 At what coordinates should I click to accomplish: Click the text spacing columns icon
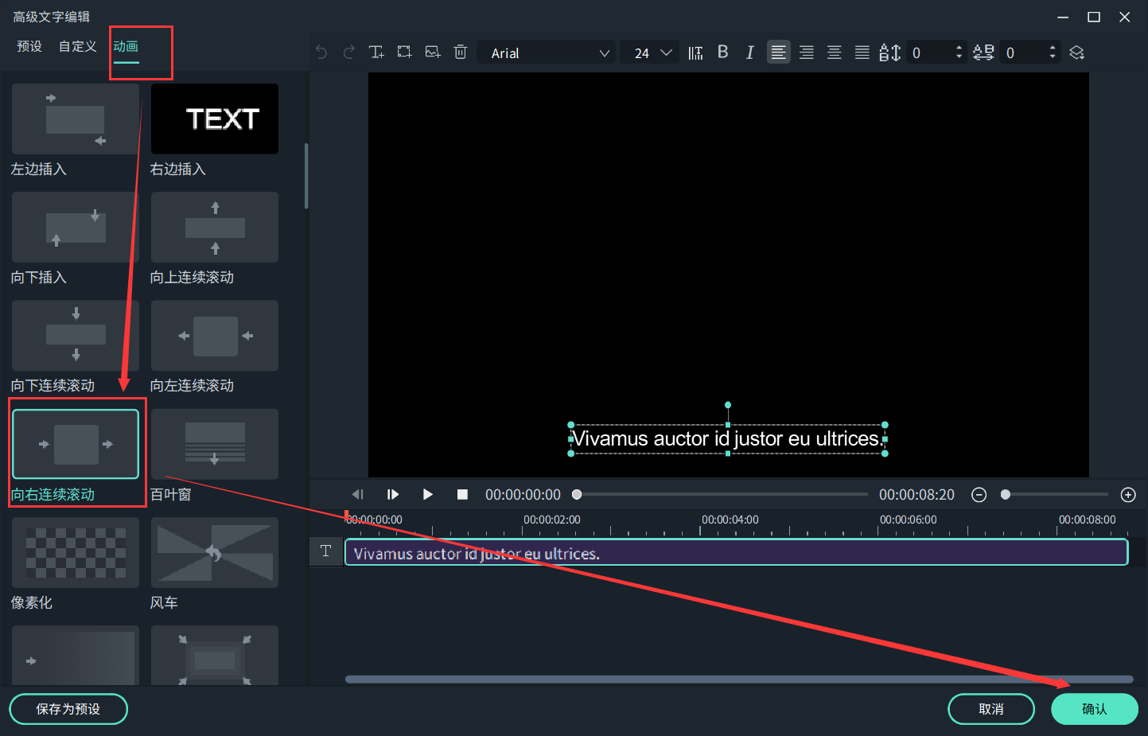(x=695, y=53)
